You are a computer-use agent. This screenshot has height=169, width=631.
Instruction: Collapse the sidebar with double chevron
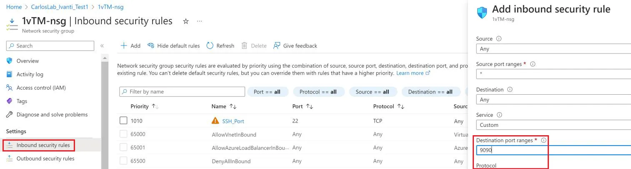102,46
